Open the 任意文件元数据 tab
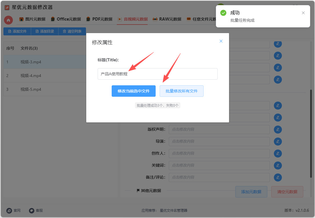 pos(202,19)
